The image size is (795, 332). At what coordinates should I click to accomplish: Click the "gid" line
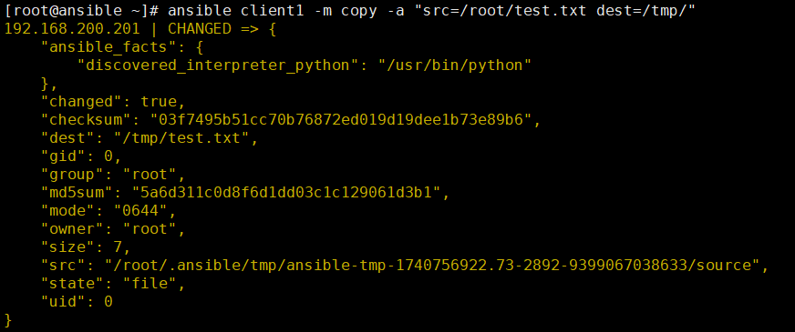[81, 156]
